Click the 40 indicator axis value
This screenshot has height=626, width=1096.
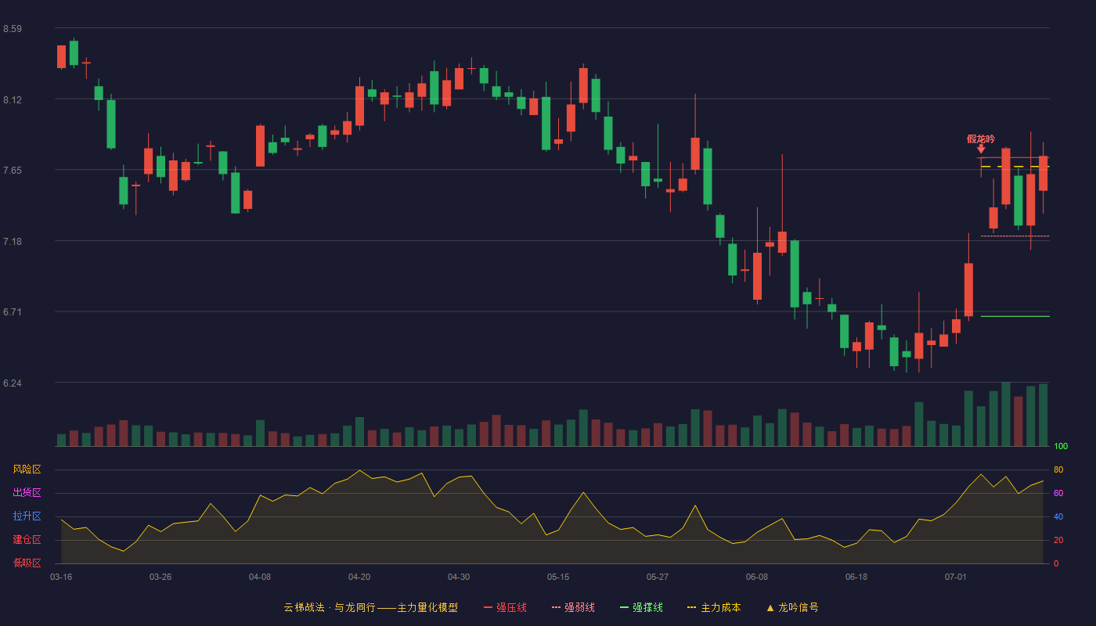point(1058,516)
